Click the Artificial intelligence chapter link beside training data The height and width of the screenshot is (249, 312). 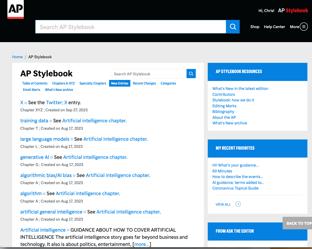[x=94, y=121]
